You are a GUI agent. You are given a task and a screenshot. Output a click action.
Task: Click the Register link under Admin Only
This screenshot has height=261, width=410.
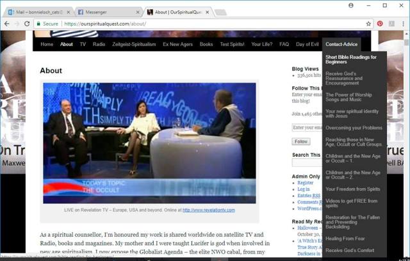pos(305,182)
